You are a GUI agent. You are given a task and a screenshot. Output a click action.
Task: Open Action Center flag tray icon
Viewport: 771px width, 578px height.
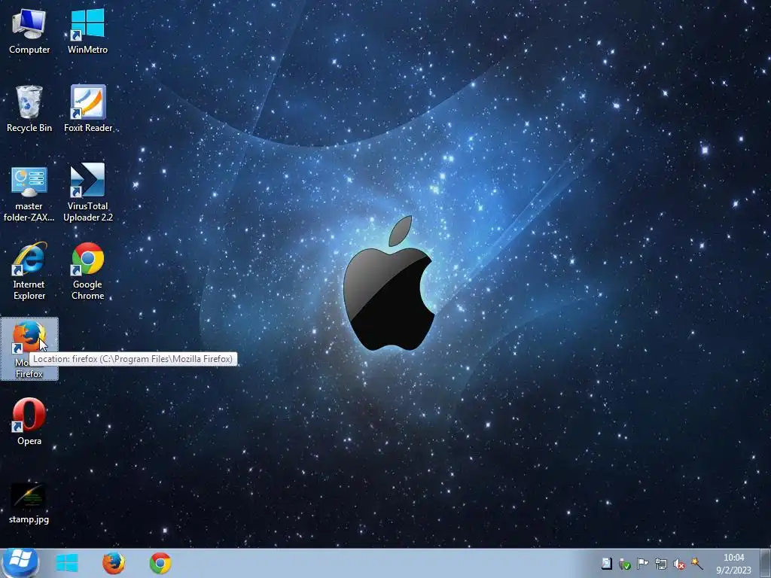point(642,563)
